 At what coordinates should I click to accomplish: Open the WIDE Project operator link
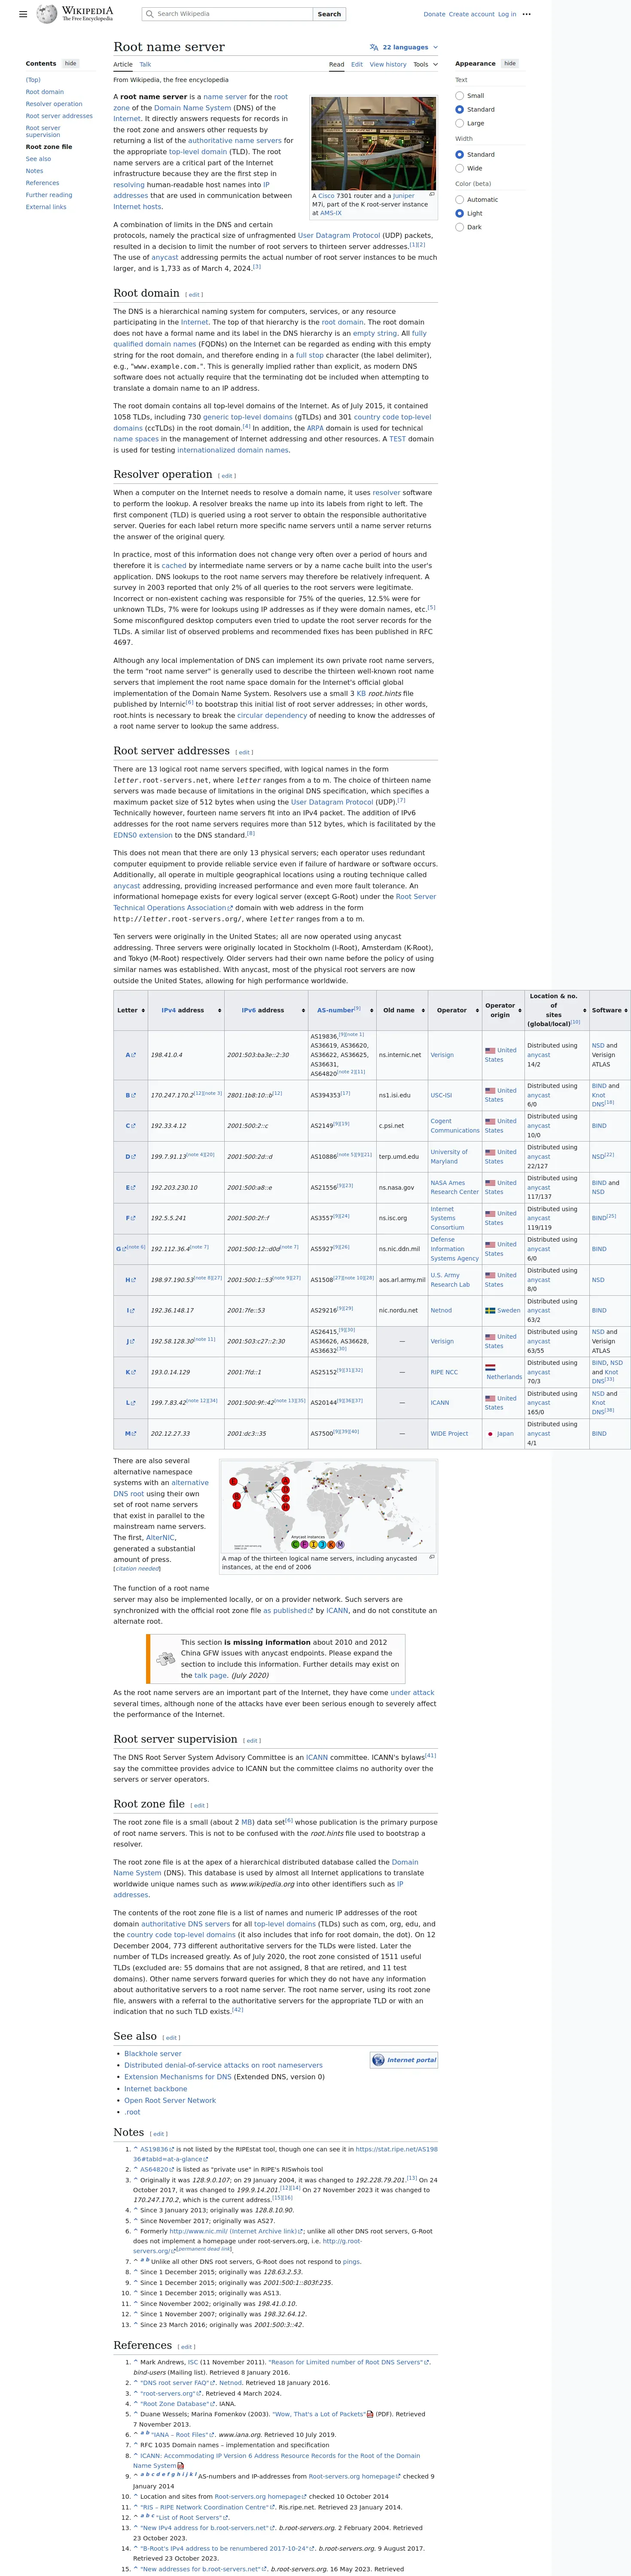(x=449, y=1434)
